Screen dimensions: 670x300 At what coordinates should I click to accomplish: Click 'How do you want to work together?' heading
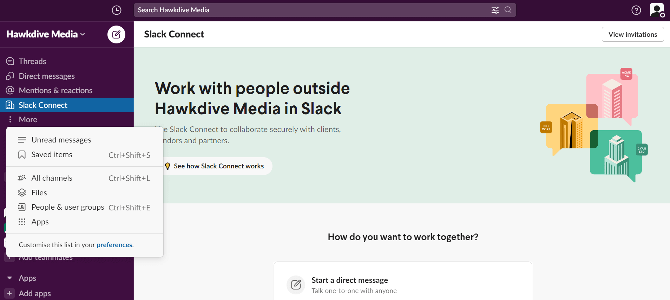tap(403, 237)
